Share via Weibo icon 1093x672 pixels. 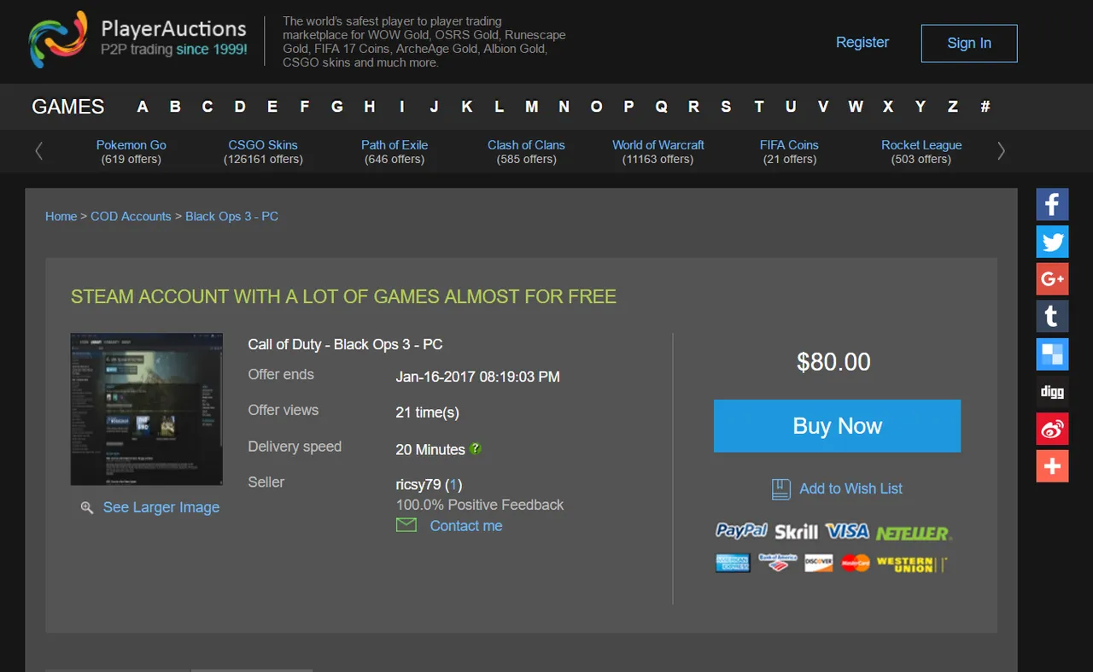[x=1052, y=429]
